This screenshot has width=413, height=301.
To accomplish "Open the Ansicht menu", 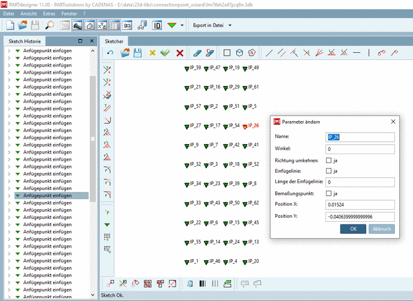I will tap(29, 13).
